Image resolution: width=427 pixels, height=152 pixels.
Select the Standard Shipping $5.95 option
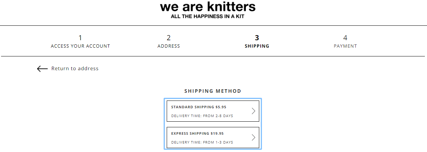click(x=213, y=111)
